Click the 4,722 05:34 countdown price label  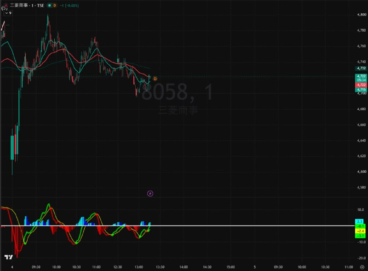click(361, 78)
